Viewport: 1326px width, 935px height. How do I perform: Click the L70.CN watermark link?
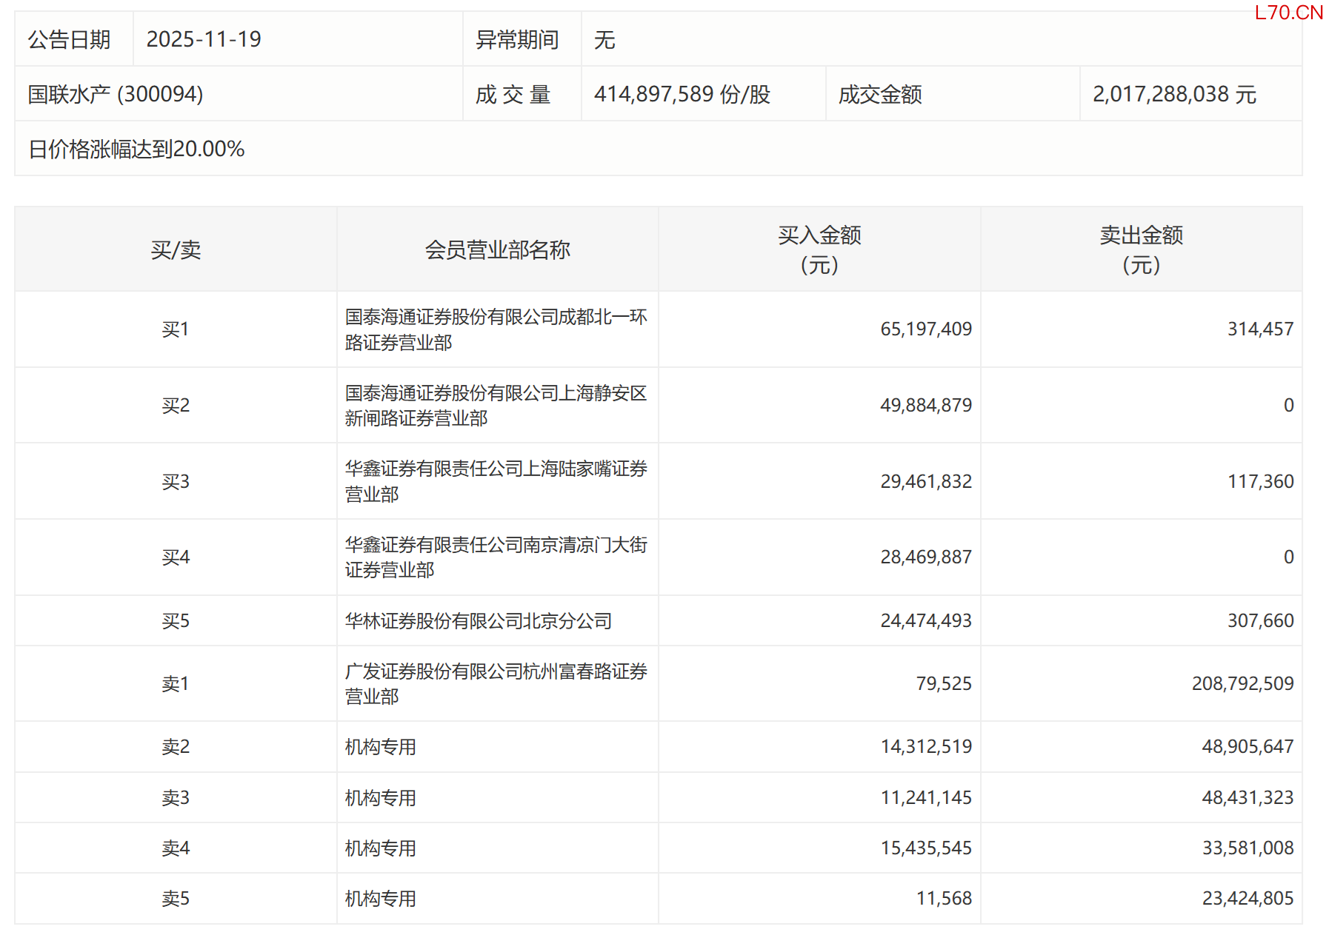pyautogui.click(x=1288, y=13)
